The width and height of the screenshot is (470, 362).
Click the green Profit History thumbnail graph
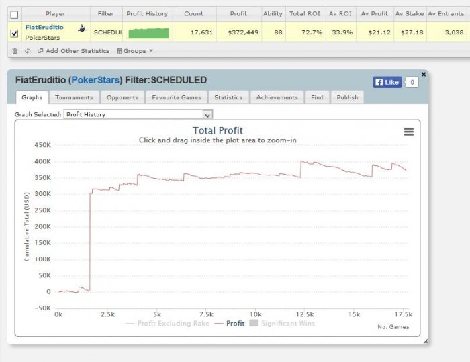[148, 33]
